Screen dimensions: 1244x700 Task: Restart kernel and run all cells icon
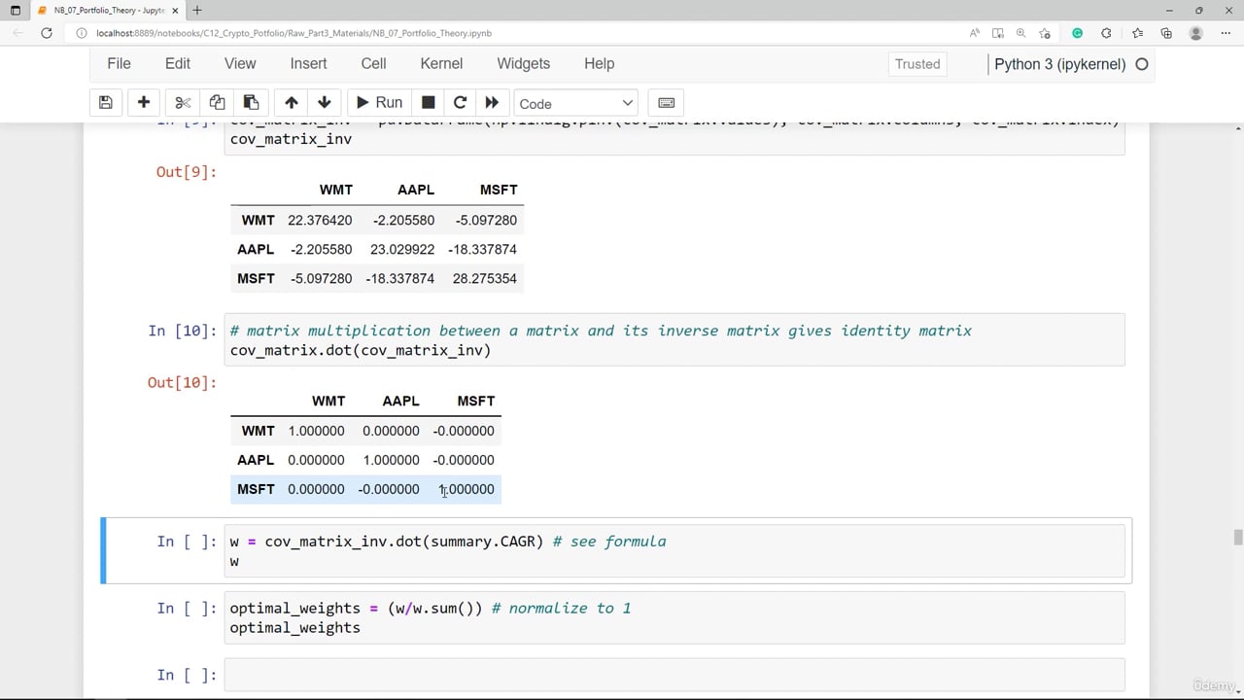(x=492, y=103)
